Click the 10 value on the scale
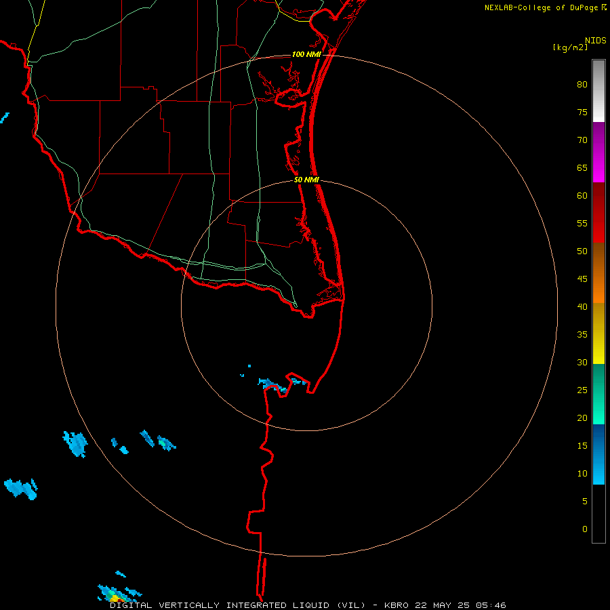 click(582, 474)
